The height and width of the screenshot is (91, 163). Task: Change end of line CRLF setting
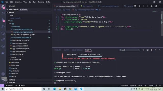(x=146, y=85)
